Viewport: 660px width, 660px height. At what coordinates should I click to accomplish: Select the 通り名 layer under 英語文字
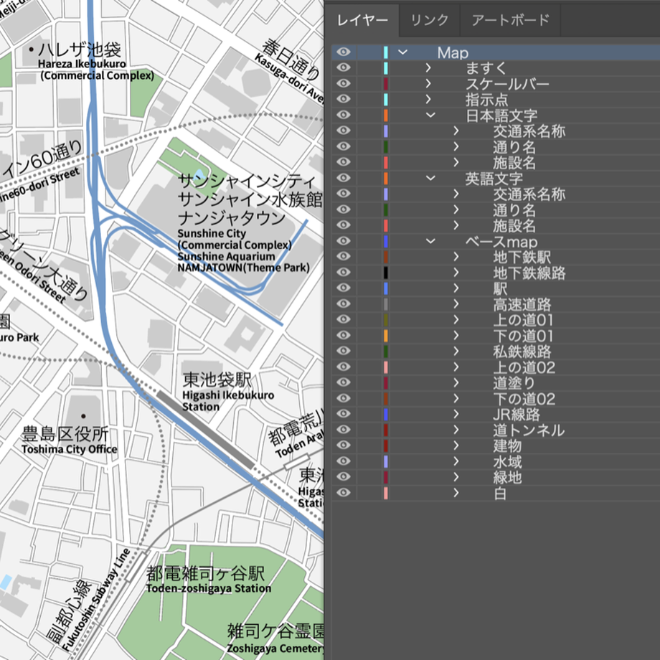pos(514,209)
